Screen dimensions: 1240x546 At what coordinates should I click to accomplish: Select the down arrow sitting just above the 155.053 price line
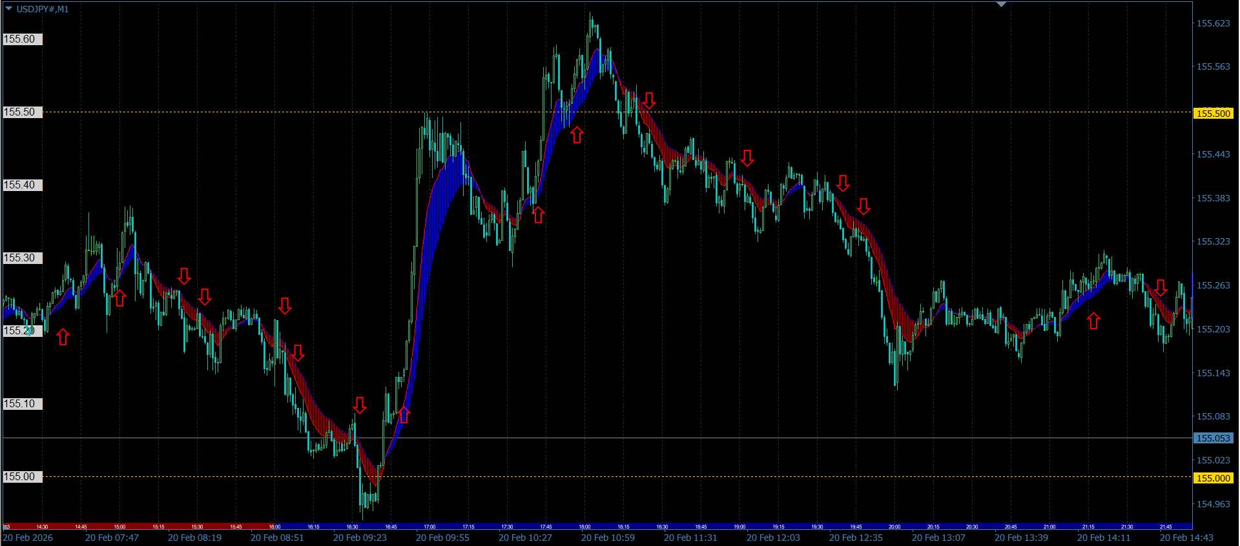(x=360, y=405)
